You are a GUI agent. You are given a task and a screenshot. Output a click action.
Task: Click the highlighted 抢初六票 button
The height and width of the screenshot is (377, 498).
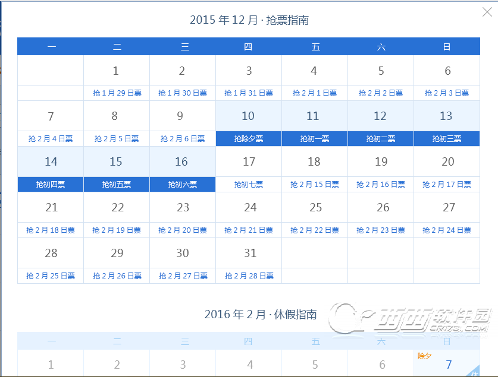(x=183, y=185)
